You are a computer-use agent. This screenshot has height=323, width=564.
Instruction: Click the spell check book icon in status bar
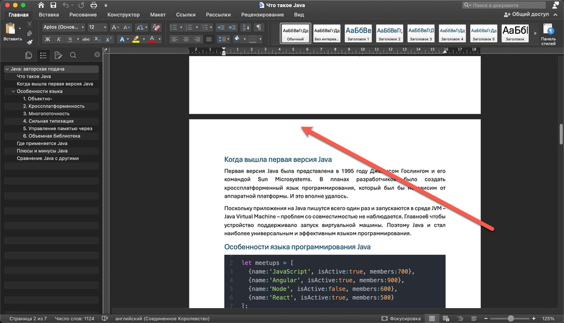[x=105, y=318]
